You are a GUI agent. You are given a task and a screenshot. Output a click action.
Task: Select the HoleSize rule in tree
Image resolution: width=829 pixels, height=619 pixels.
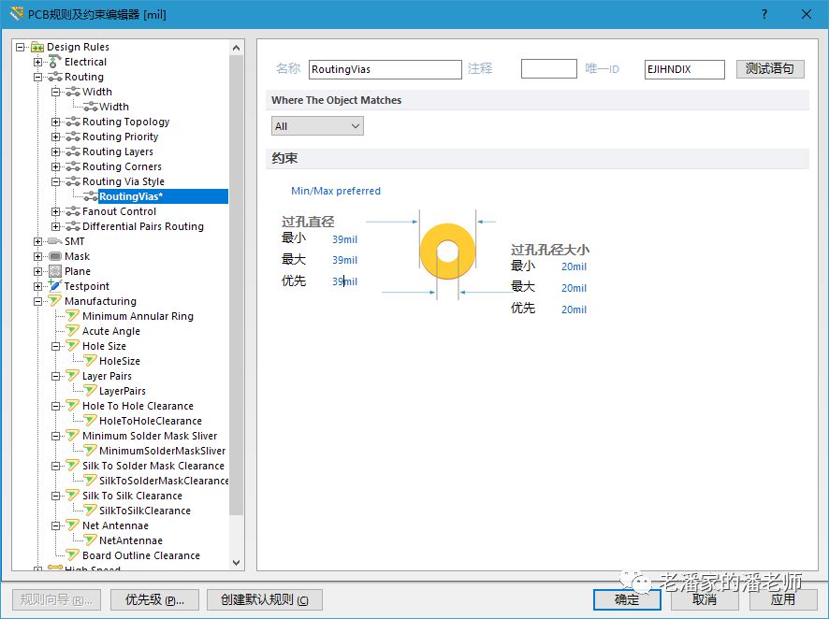(x=120, y=361)
